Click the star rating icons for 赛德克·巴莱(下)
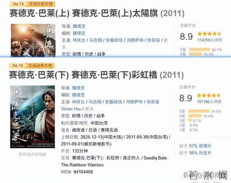The width and height of the screenshot is (231, 183). pyautogui.click(x=211, y=95)
